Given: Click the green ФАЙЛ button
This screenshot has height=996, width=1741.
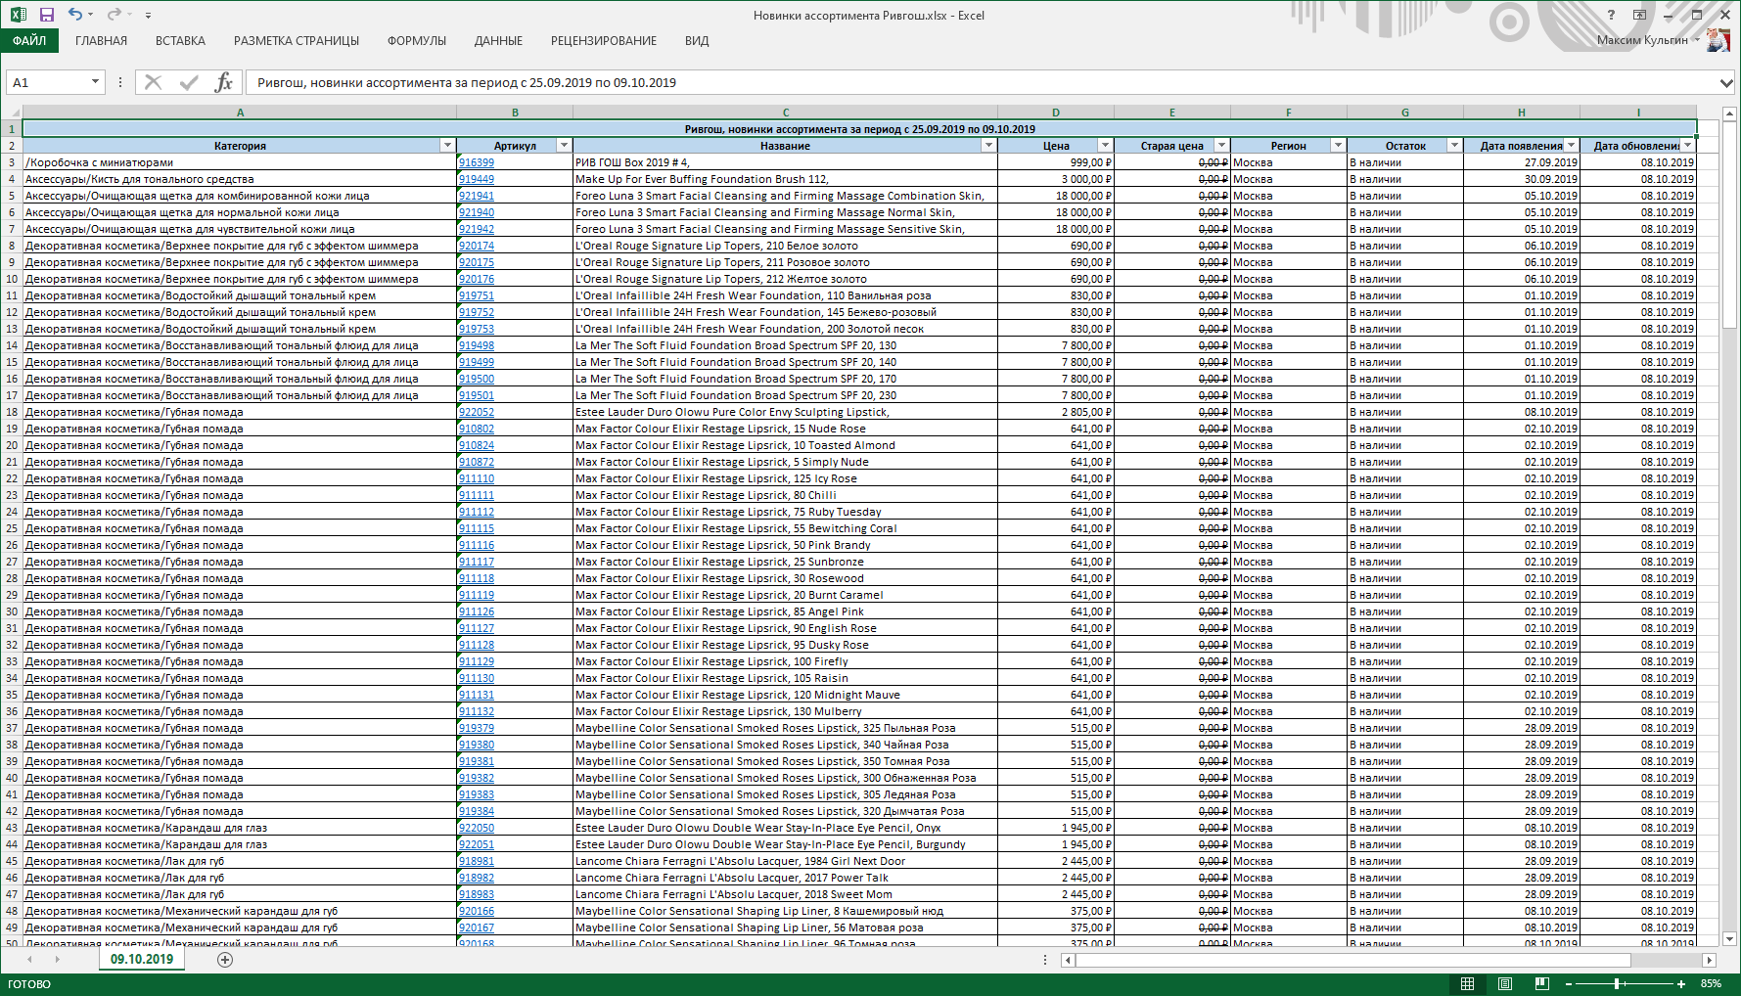Looking at the screenshot, I should coord(29,41).
